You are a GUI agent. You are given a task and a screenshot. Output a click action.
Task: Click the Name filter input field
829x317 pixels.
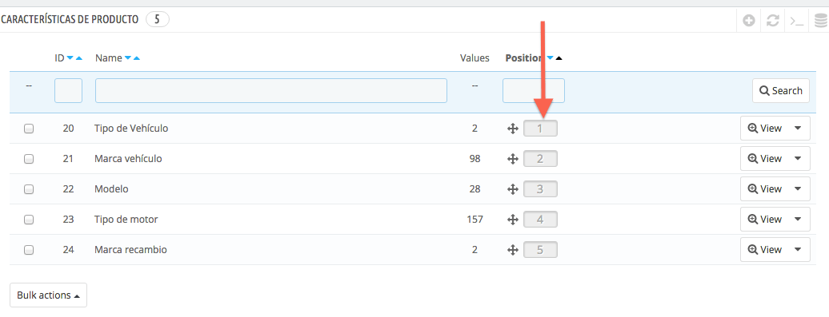271,91
